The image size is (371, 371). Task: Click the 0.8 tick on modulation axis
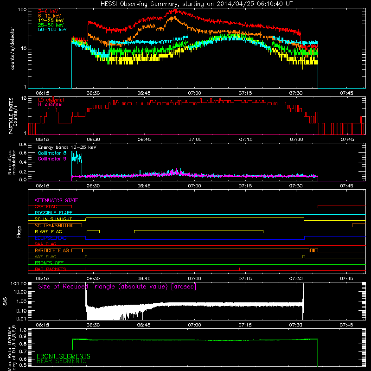coord(23,144)
